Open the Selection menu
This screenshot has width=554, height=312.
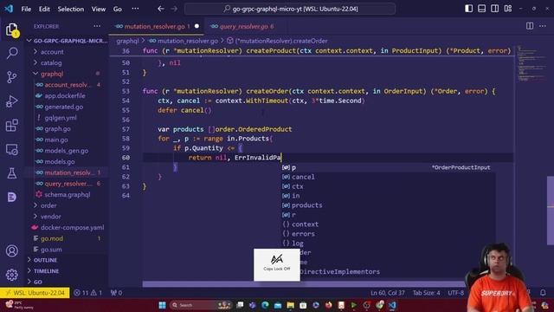(71, 10)
